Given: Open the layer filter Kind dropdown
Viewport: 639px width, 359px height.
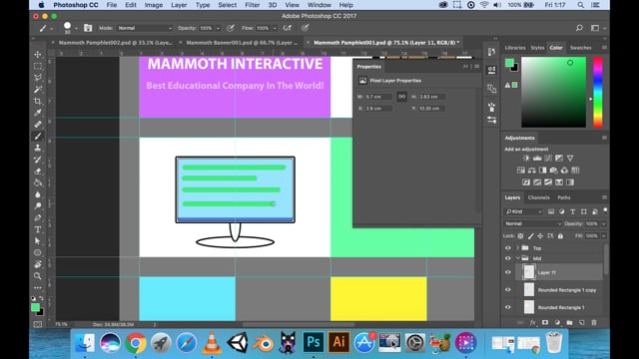Looking at the screenshot, I should pos(523,211).
